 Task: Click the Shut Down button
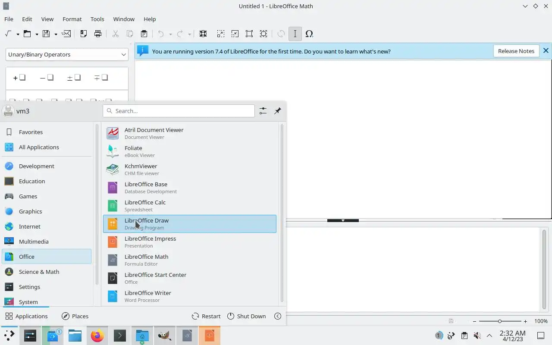pos(246,316)
